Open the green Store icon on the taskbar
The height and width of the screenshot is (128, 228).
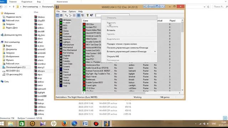coord(22,124)
